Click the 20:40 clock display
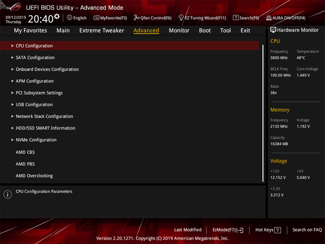 point(41,19)
